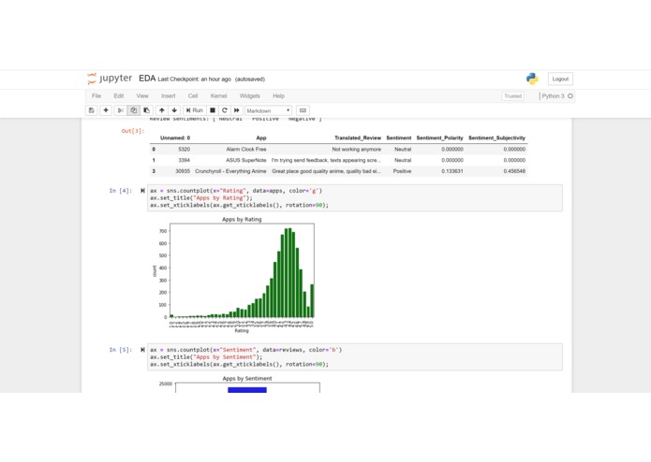Paste cells below icon
Screen dimensions: 651x462
[146, 110]
